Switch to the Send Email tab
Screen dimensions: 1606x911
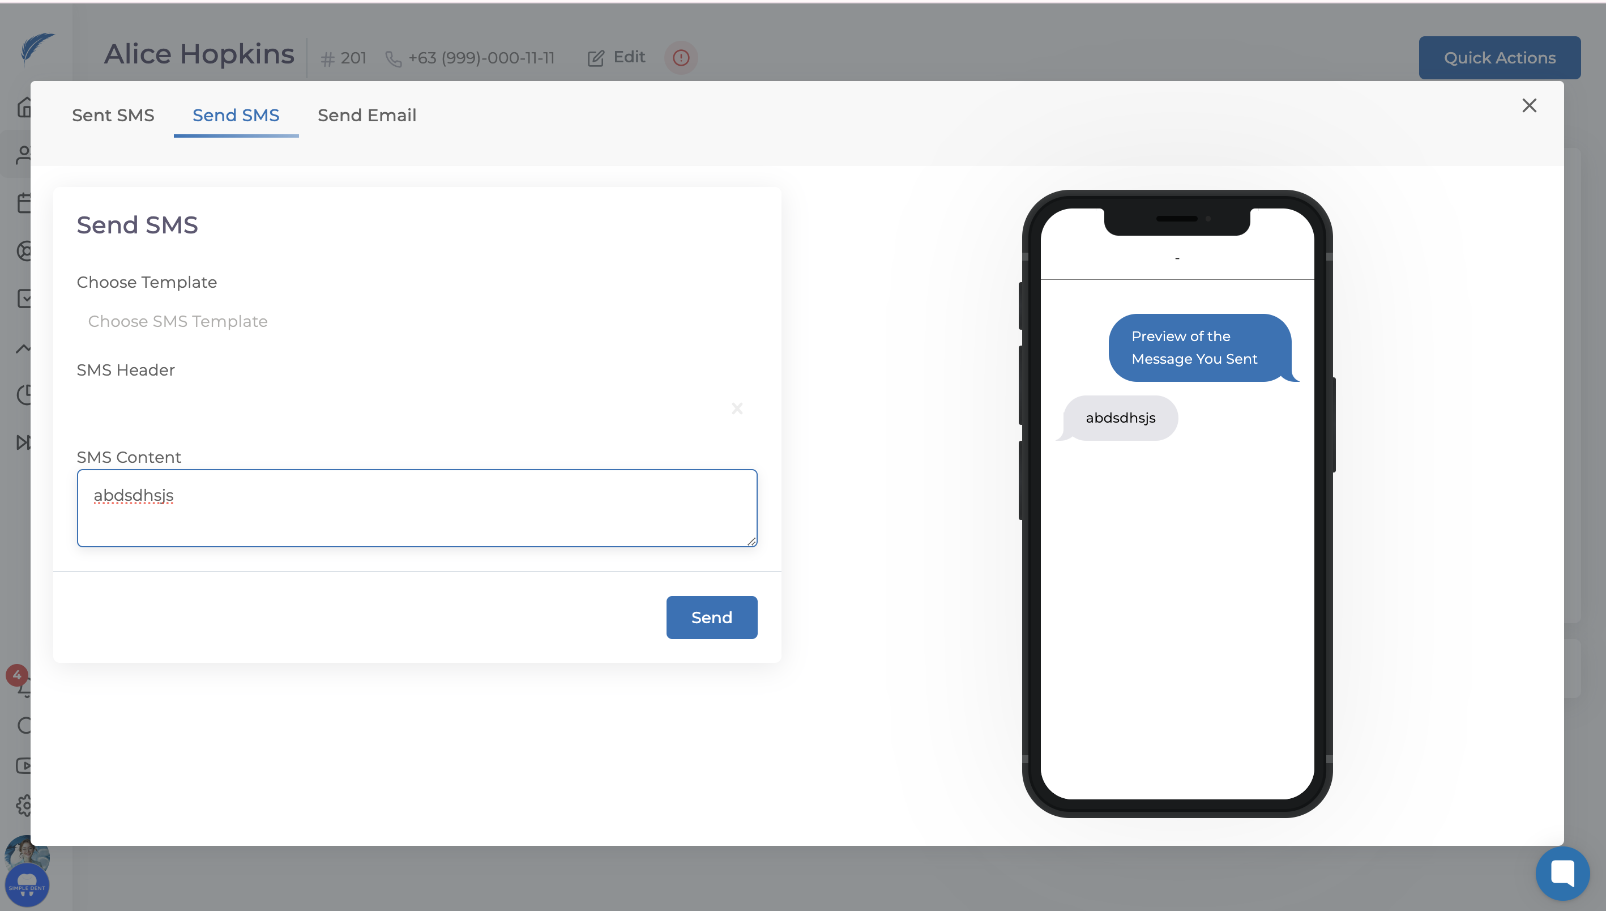coord(366,115)
